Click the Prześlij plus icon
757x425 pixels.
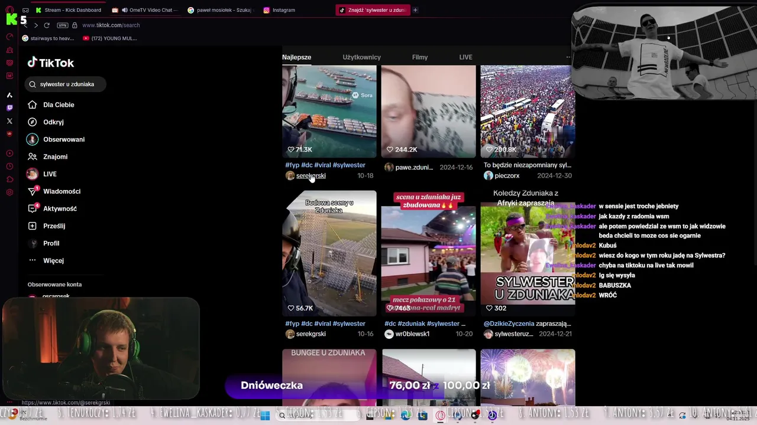(33, 226)
